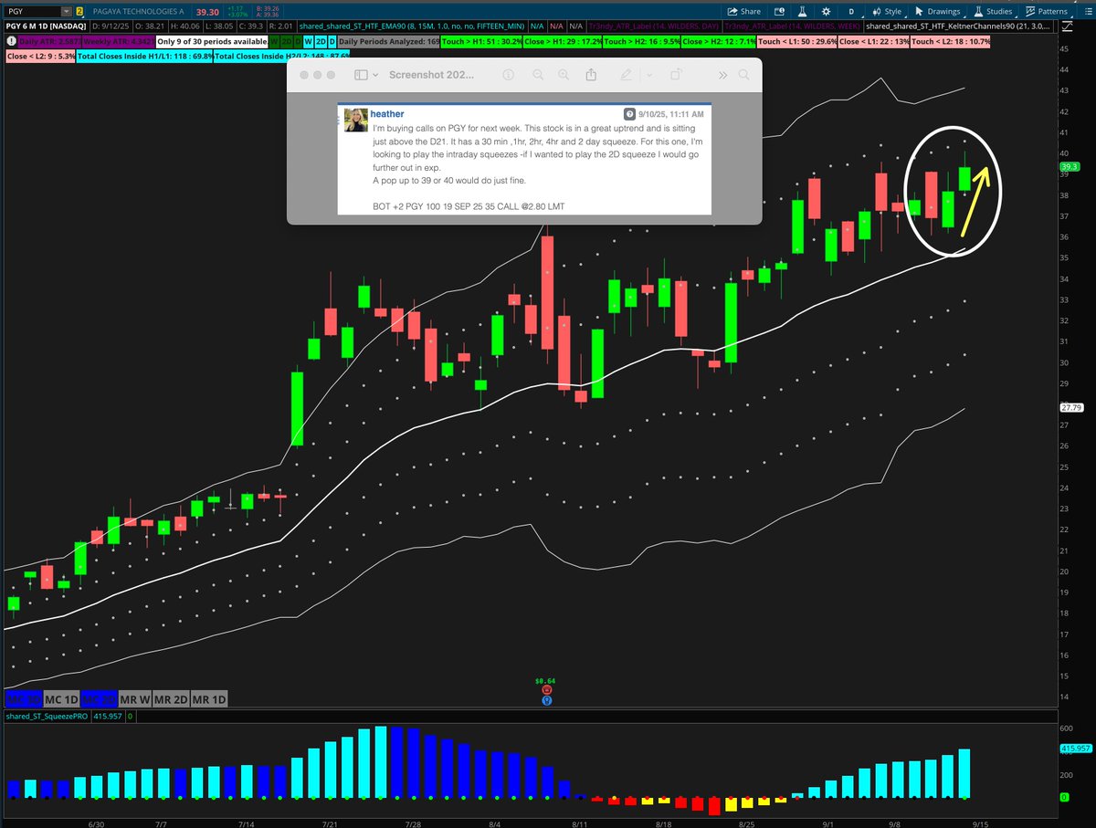Click the MR 1D squeeze label
Viewport: 1096px width, 828px height.
click(x=208, y=699)
